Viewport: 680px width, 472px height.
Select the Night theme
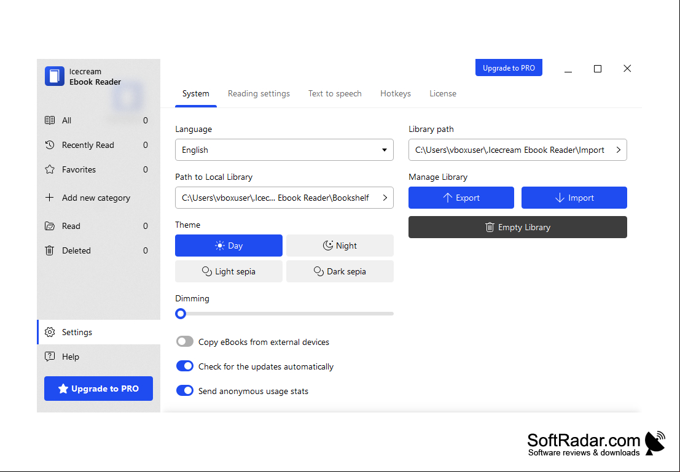tap(340, 246)
